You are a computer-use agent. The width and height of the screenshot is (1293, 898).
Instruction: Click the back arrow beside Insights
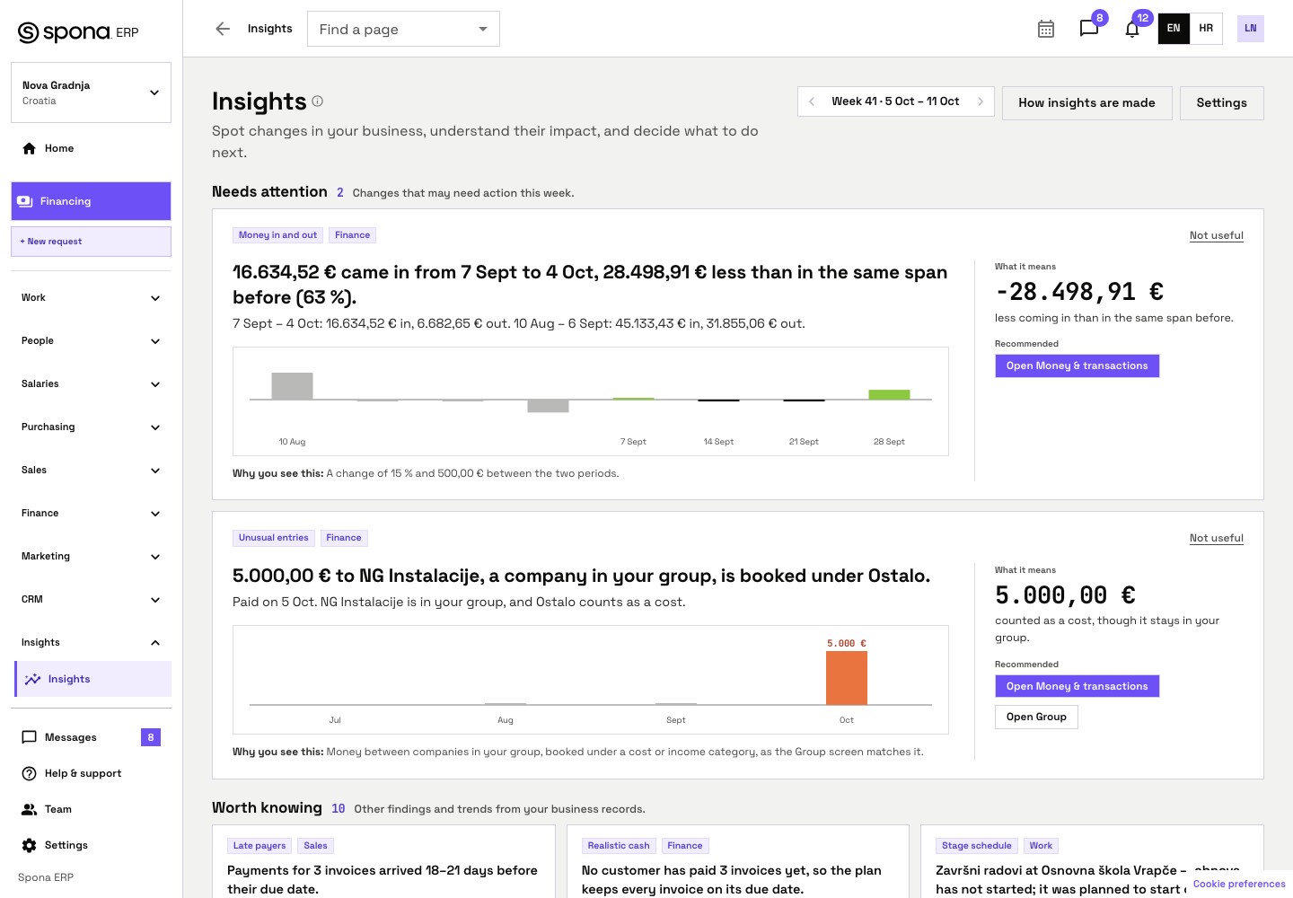[x=223, y=29]
